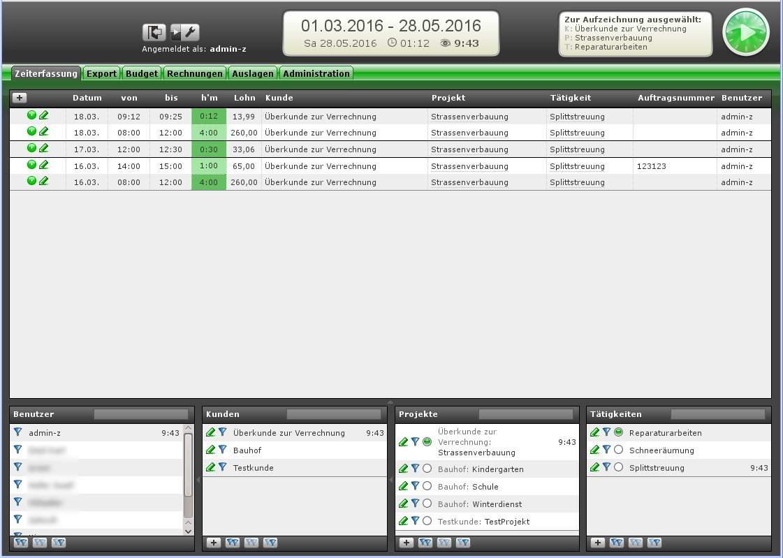783x558 pixels.
Task: Filter by Splittstreuung activity funnel icon
Action: tap(606, 467)
